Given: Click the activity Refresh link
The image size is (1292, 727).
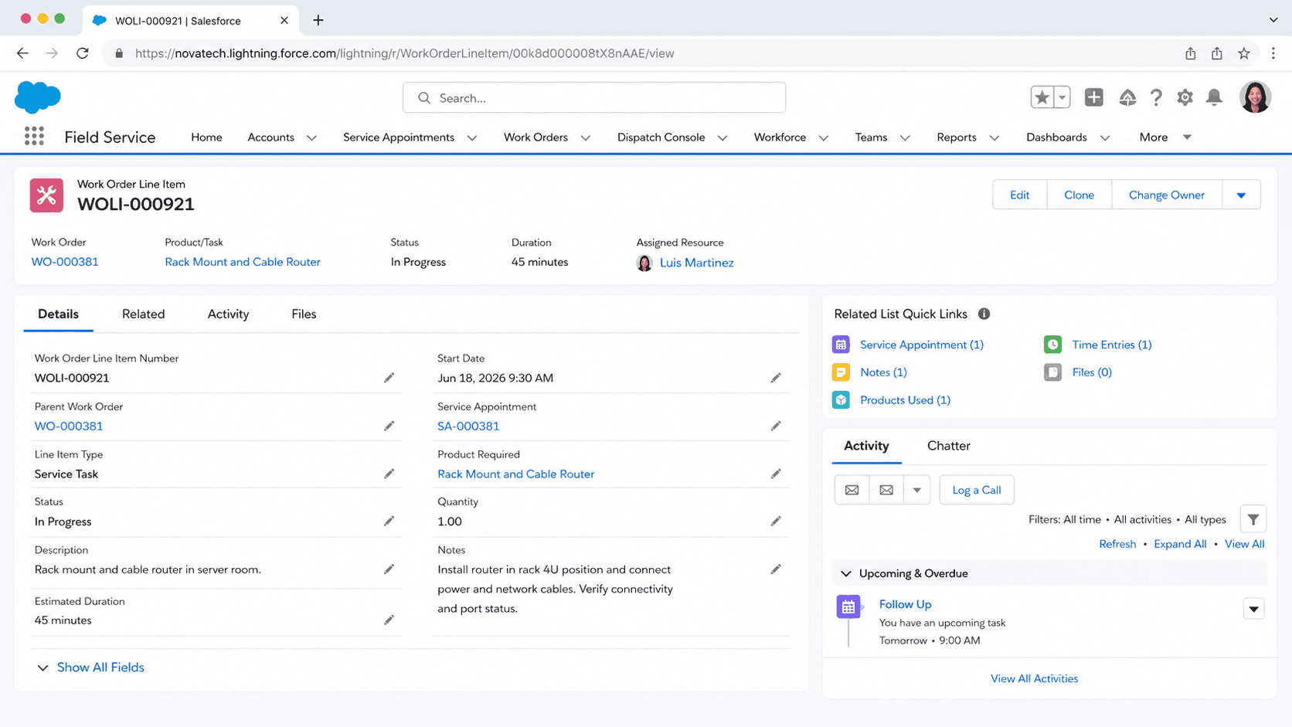Looking at the screenshot, I should point(1117,544).
